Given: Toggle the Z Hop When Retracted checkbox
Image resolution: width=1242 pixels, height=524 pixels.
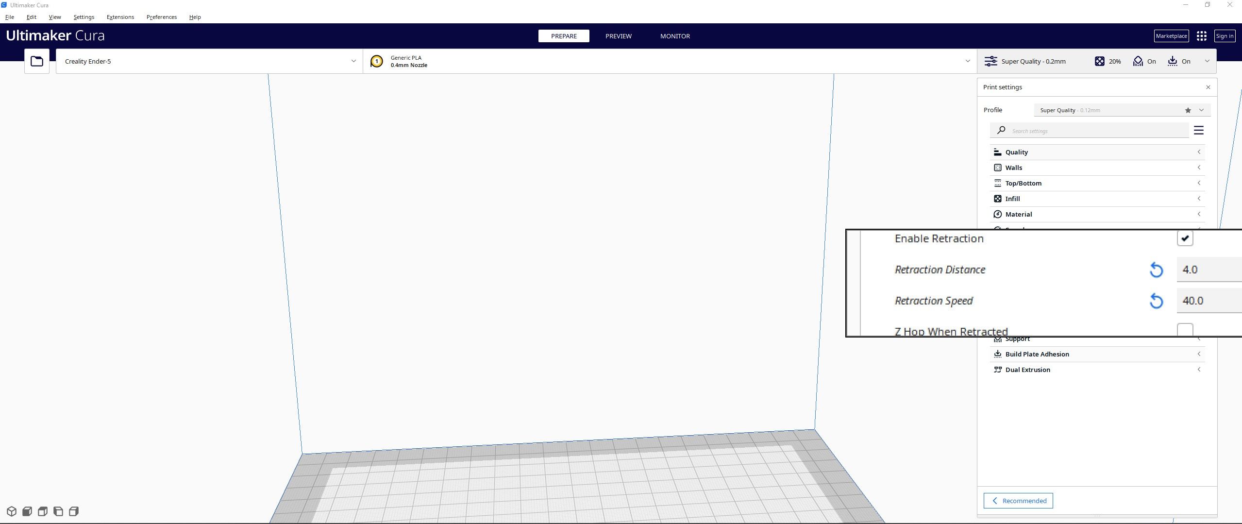Looking at the screenshot, I should [x=1185, y=330].
